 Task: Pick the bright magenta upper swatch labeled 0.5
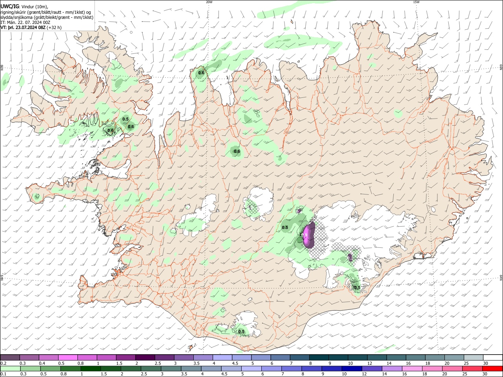(68, 357)
